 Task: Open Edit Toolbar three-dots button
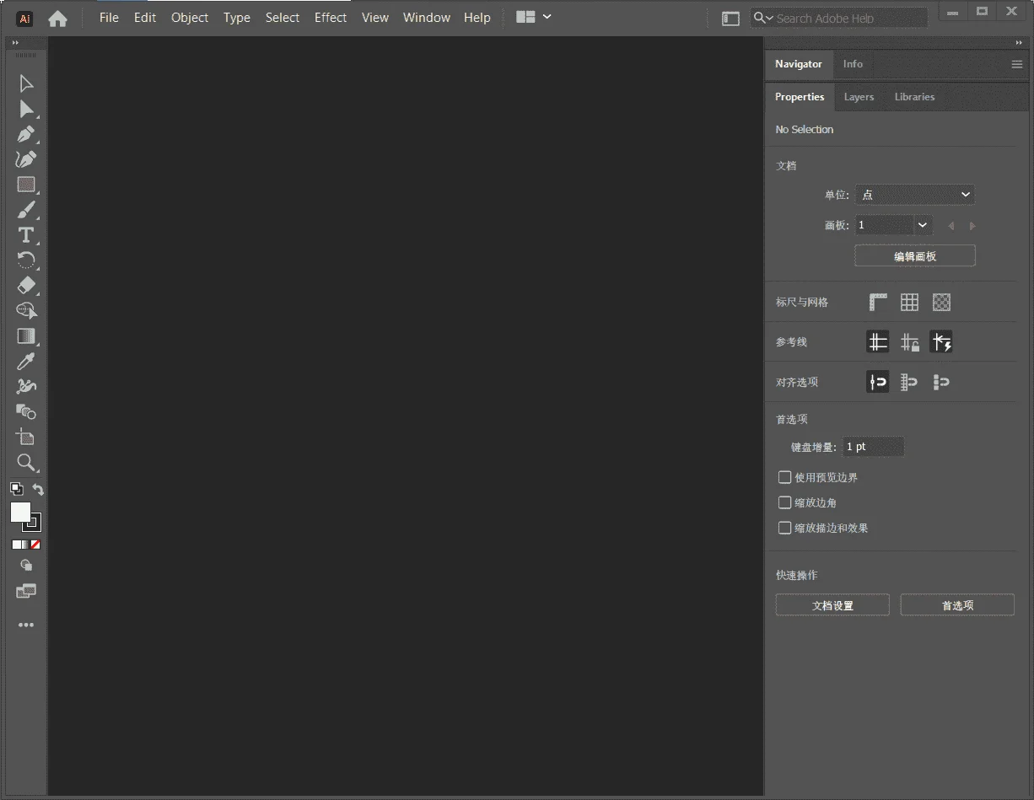pos(26,626)
